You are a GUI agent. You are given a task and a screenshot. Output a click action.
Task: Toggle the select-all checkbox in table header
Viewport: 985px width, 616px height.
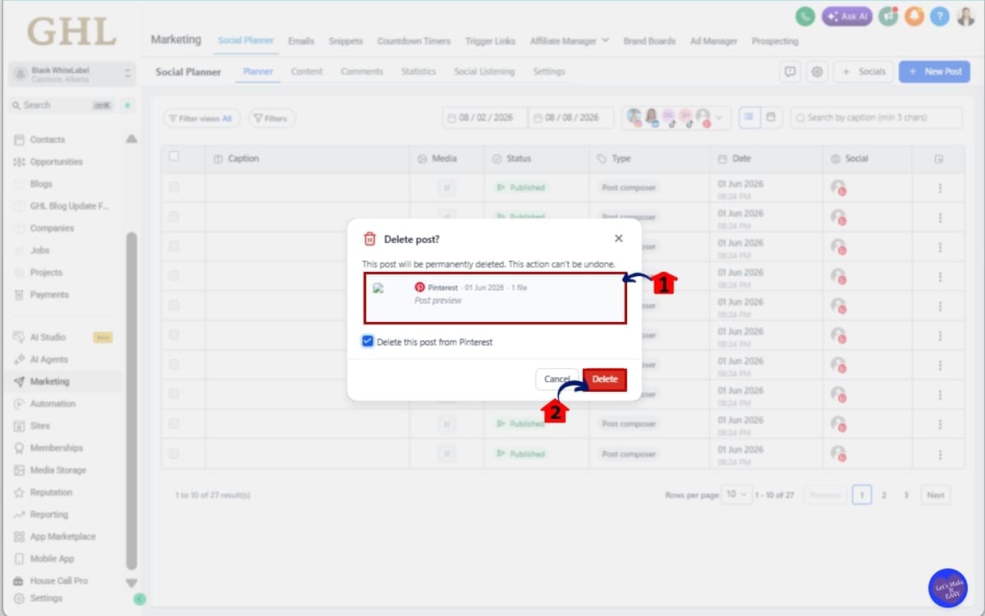coord(173,156)
